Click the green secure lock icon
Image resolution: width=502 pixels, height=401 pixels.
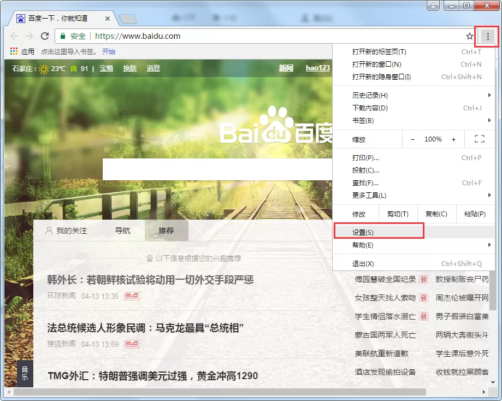tap(63, 36)
